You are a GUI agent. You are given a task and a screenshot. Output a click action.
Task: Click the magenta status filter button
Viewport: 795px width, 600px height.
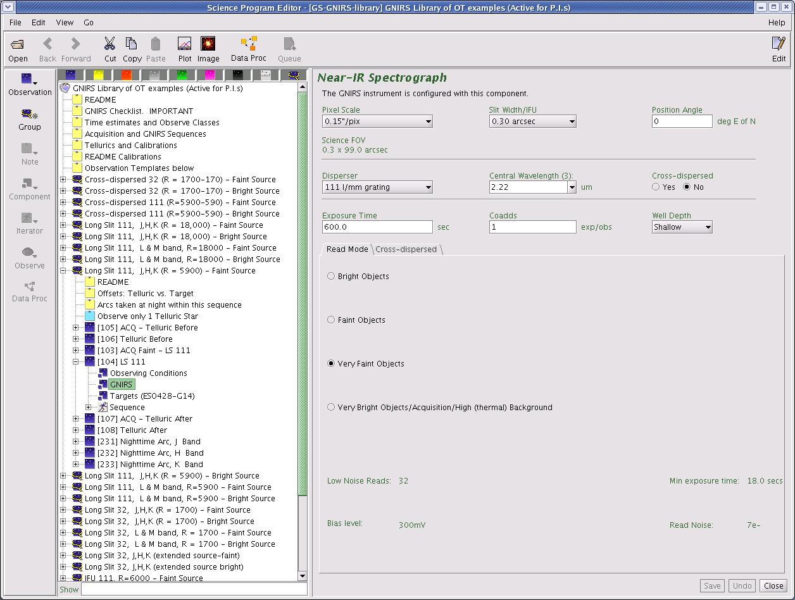pos(210,75)
